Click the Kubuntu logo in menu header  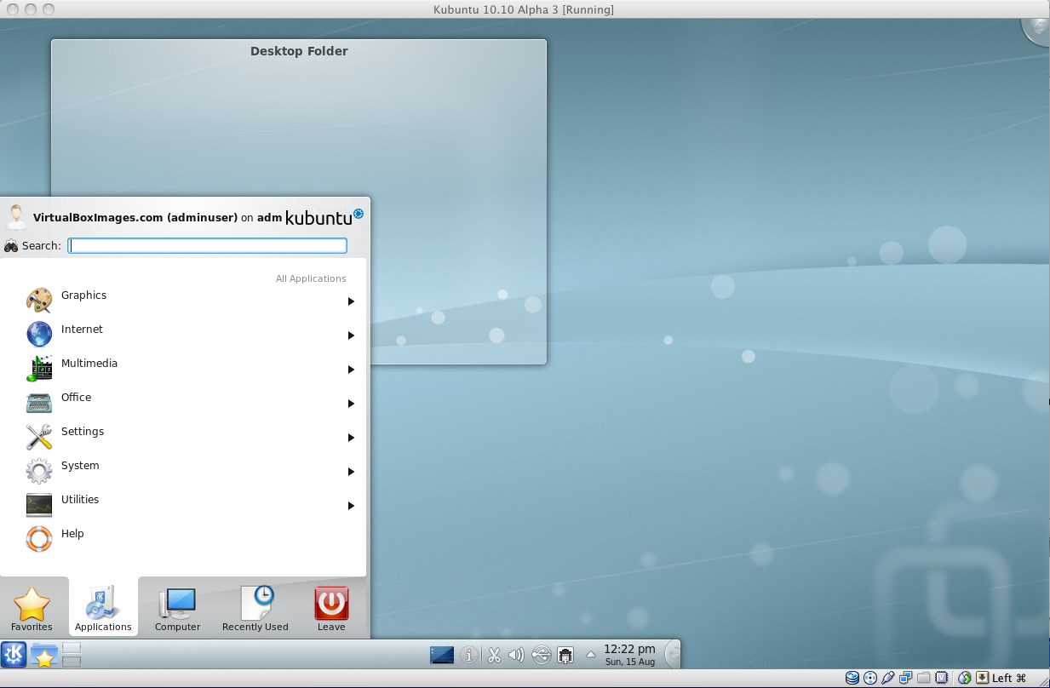[324, 216]
